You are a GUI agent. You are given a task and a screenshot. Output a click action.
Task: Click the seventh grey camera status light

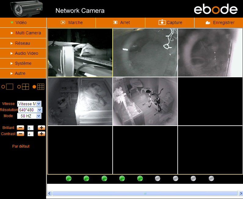coord(176,178)
